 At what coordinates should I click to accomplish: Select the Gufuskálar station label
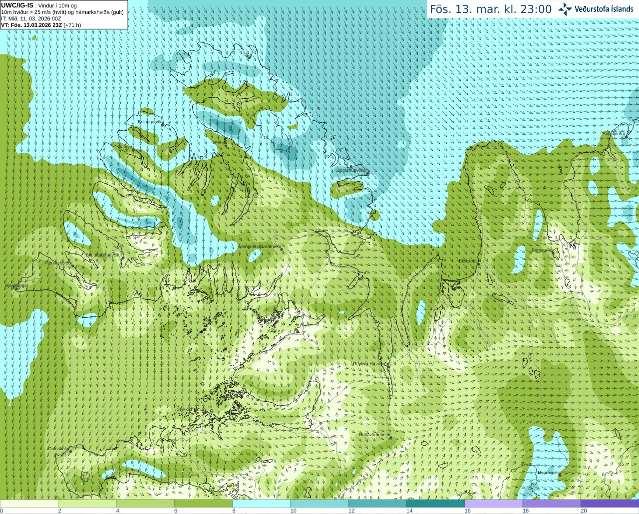coord(58,449)
